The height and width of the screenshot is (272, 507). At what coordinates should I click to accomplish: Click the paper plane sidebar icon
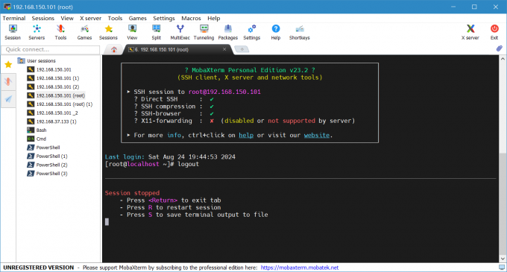(8, 99)
